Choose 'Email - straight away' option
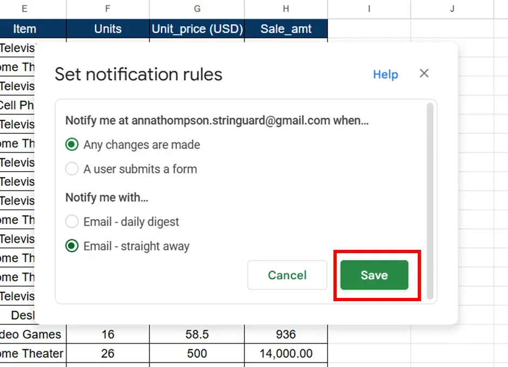Image resolution: width=508 pixels, height=367 pixels. coord(71,246)
